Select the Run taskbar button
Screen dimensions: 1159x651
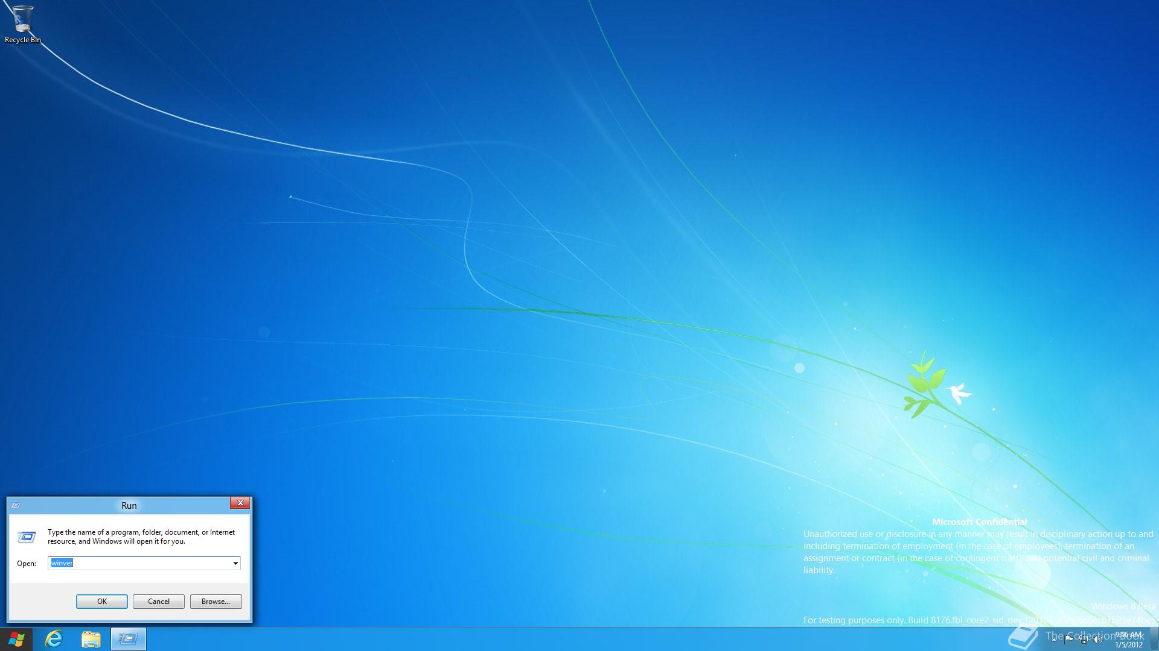[128, 639]
